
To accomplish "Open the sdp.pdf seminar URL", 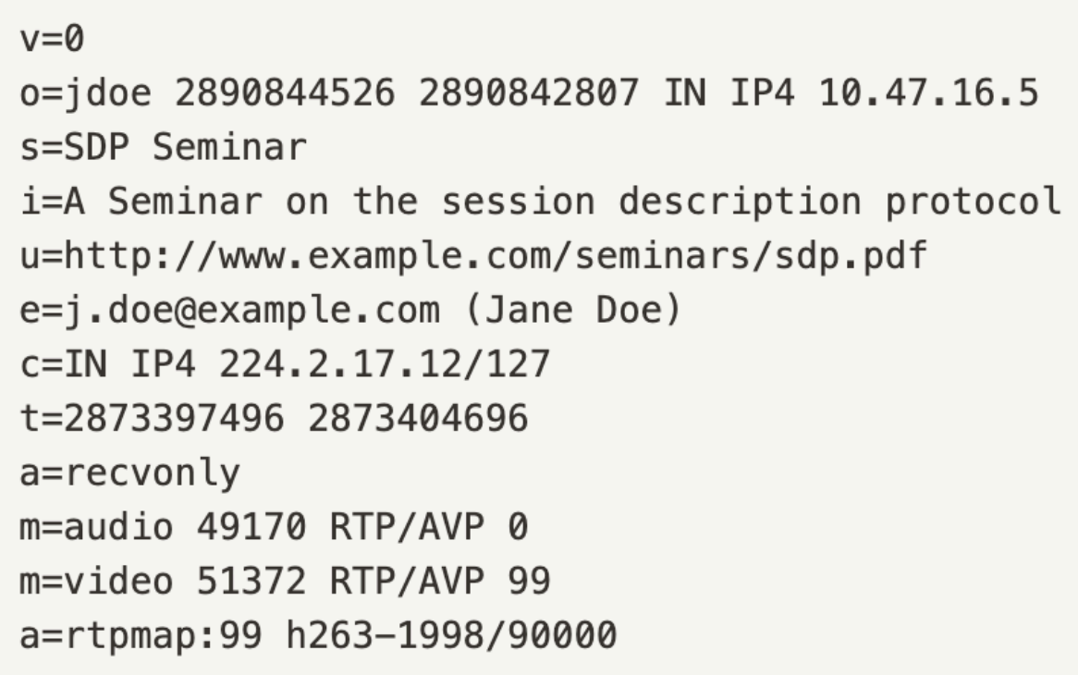I will tap(496, 256).
